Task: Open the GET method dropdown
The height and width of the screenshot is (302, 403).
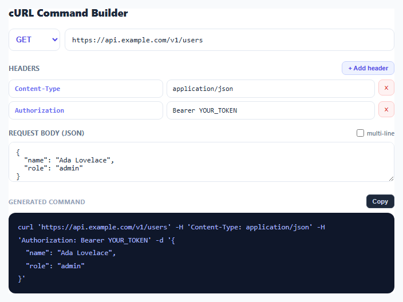Action: pos(34,40)
